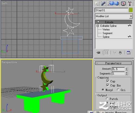Toggle Show End Result button
135x113 pixels.
pyautogui.click(x=107, y=53)
